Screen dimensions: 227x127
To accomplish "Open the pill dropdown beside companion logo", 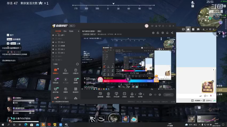I will pos(72,26).
